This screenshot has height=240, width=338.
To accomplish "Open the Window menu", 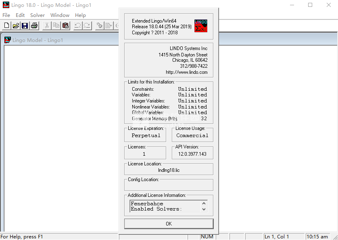I will [x=60, y=15].
